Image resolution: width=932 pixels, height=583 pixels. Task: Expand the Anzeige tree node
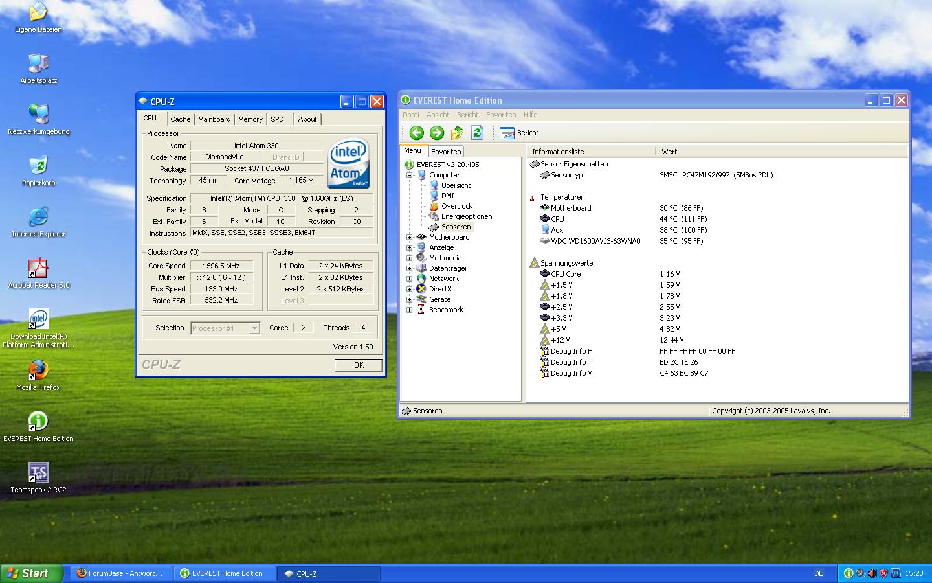[x=409, y=247]
